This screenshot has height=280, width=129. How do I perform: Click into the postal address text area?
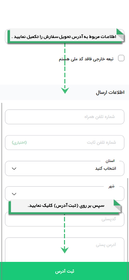[x=65, y=250]
